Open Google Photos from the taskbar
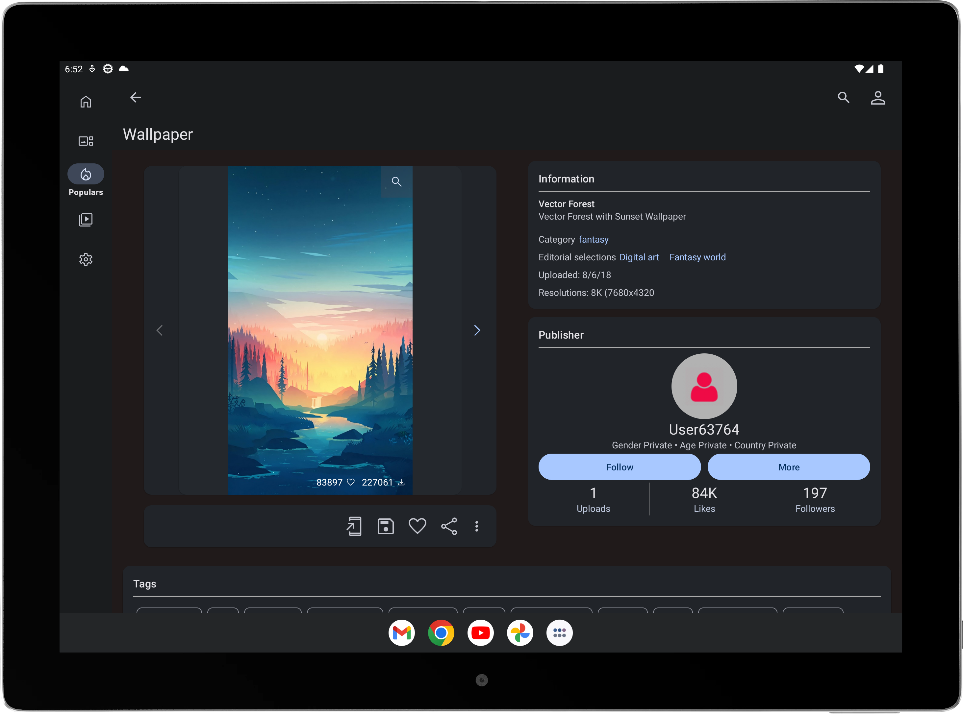The image size is (963, 714). (x=520, y=633)
